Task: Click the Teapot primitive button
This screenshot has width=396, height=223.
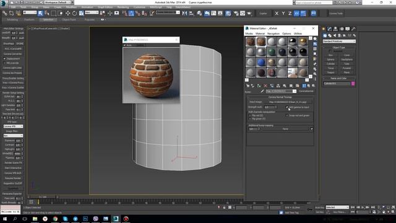Action: pyautogui.click(x=330, y=72)
